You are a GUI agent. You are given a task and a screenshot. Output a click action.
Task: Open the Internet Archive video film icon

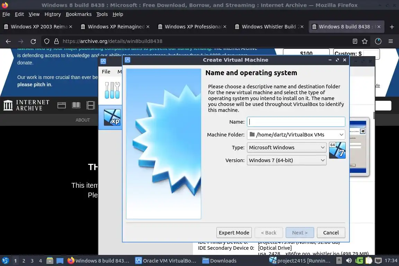point(91,105)
